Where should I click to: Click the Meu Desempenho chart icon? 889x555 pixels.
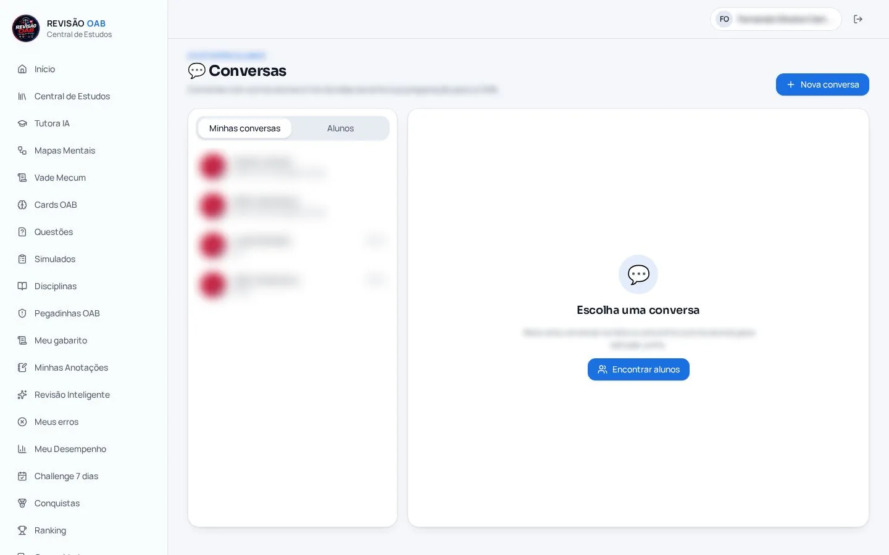[22, 449]
